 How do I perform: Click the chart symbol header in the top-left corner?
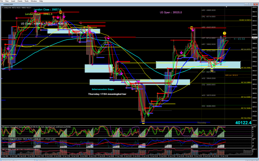[17, 7]
